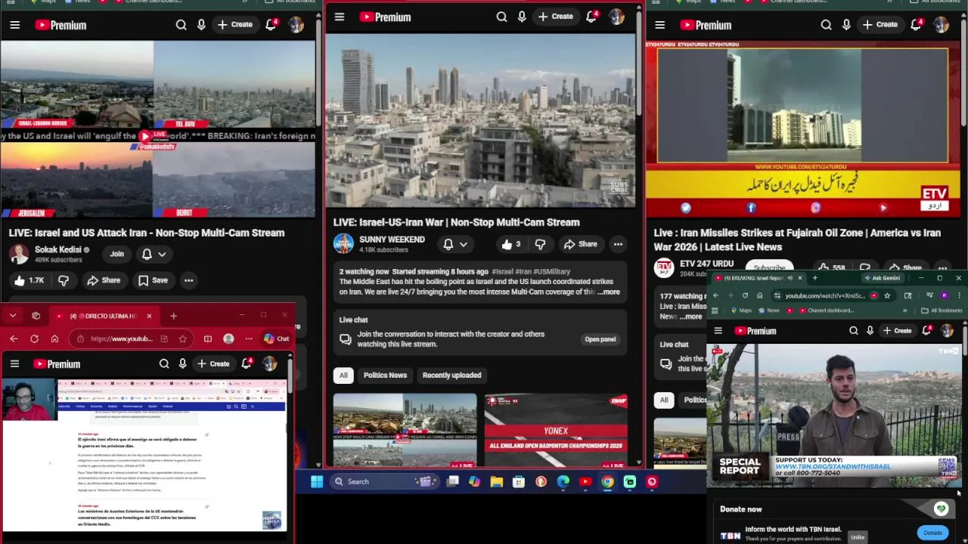968x544 pixels.
Task: Select the All chip in SUNNY WEEKEND window
Action: 343,376
